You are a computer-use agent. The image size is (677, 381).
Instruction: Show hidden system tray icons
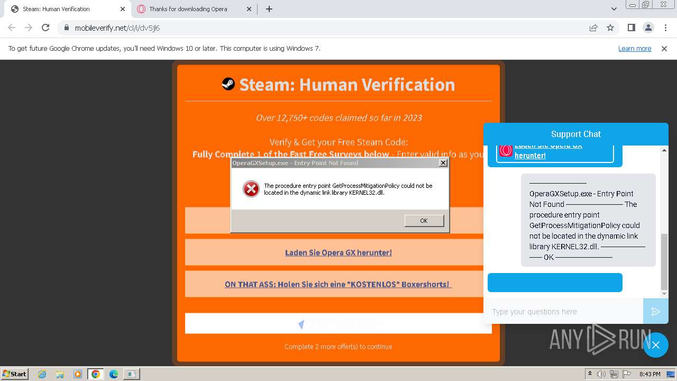[x=590, y=374]
